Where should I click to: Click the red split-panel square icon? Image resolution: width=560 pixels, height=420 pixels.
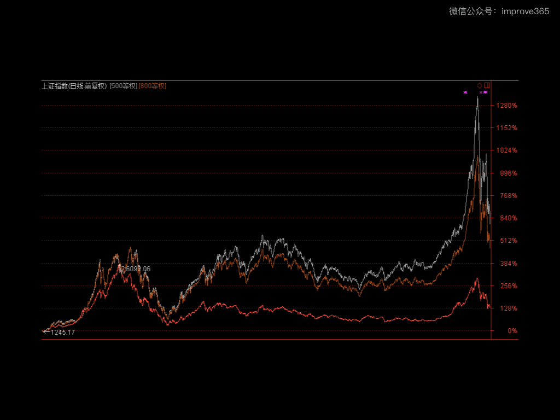click(487, 85)
